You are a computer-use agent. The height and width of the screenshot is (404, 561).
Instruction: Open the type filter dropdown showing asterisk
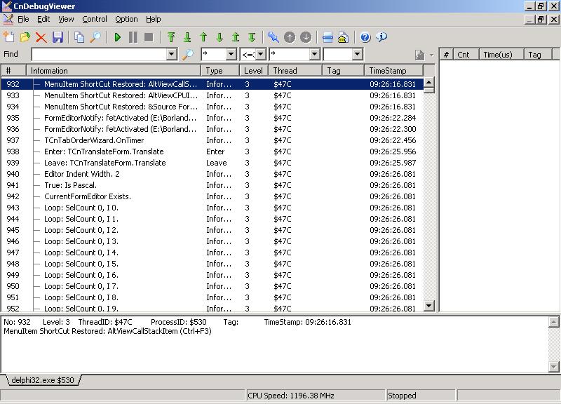pos(231,54)
